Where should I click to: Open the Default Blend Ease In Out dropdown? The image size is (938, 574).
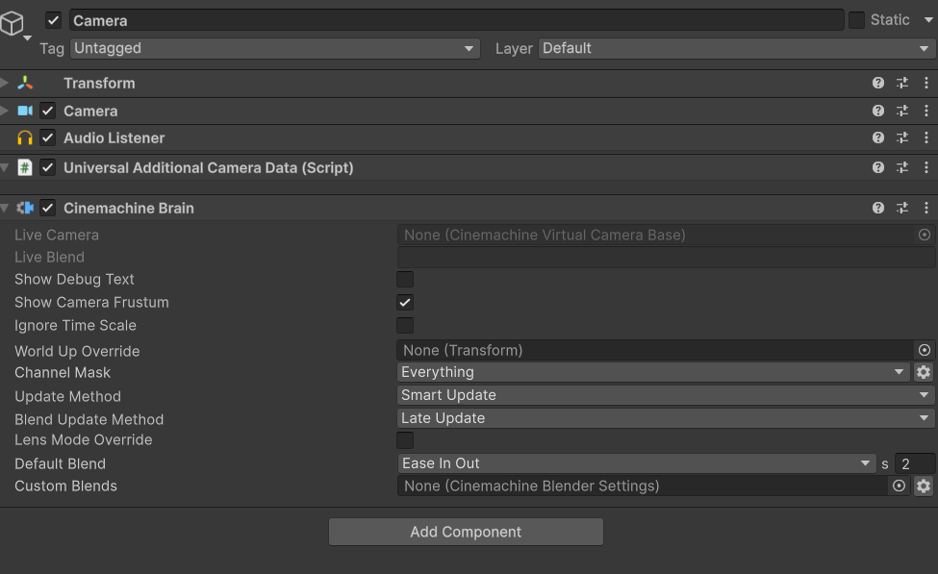636,463
